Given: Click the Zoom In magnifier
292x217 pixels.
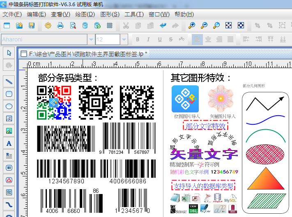Looking at the screenshot, I should (192, 25).
